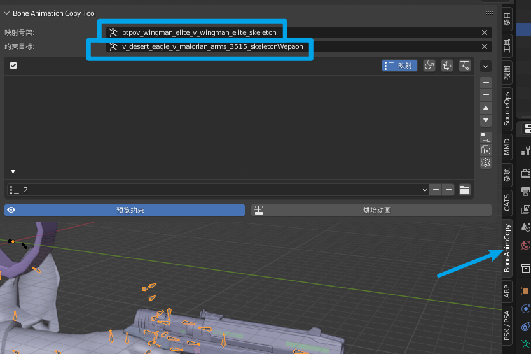Toggle the select-all checkbox in mapping list header

[x=13, y=66]
